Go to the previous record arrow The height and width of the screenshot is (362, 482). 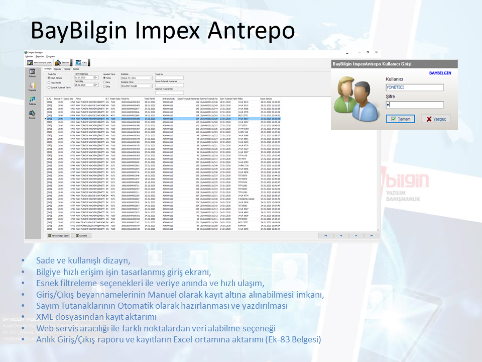click(x=341, y=235)
